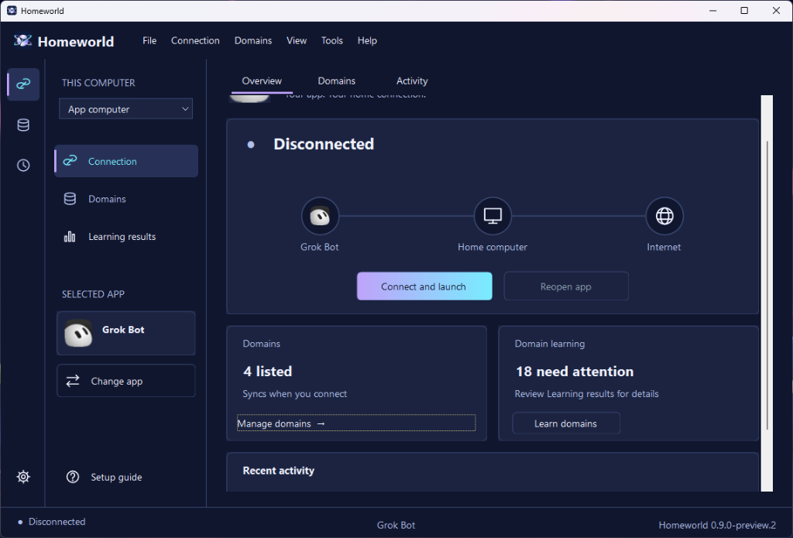Click the Connect and launch button
The width and height of the screenshot is (793, 538).
tap(424, 286)
